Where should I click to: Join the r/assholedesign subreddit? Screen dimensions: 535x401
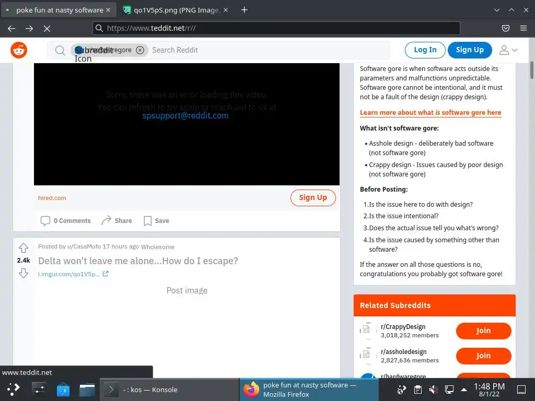483,356
